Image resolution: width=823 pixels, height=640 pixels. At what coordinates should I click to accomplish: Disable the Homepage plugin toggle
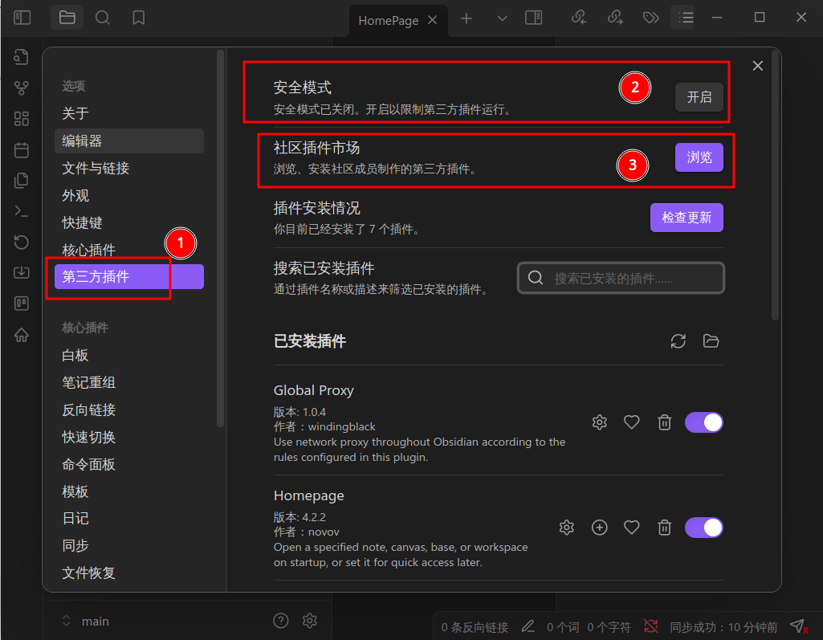[x=704, y=527]
